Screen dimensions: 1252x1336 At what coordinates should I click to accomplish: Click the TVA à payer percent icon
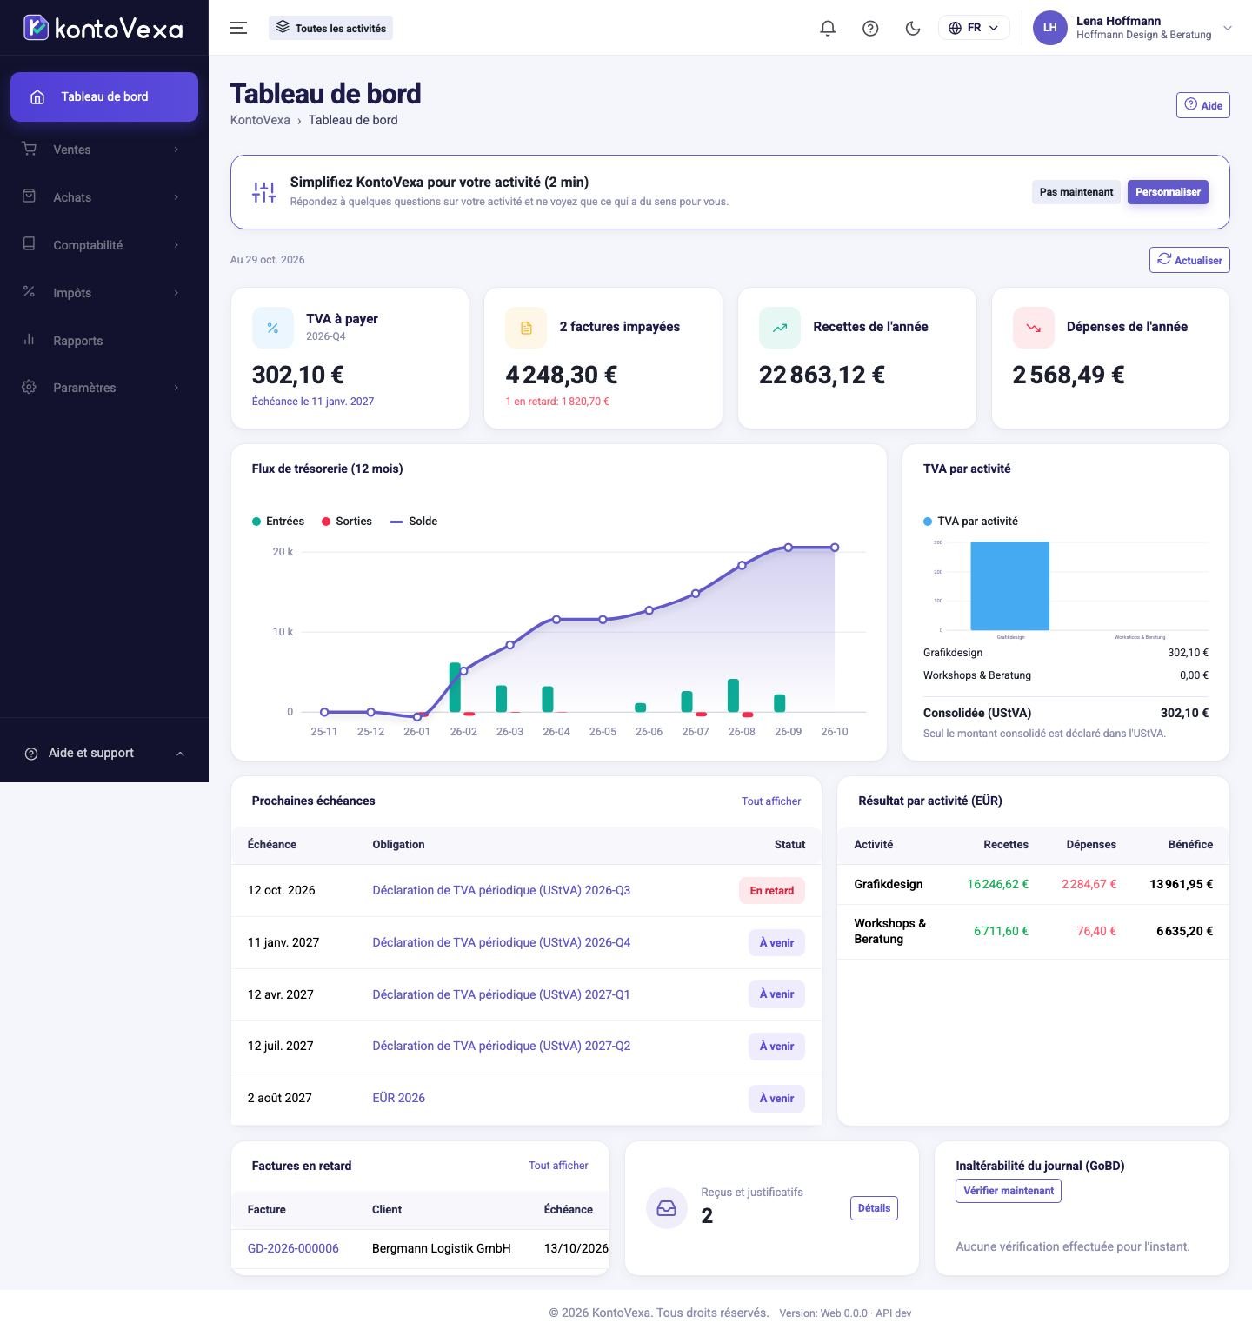point(273,328)
